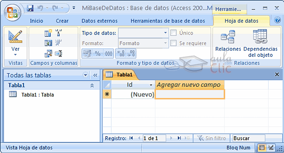Switch to the Inicio ribbon tab
Viewport: 284px width, 153px height.
click(36, 21)
